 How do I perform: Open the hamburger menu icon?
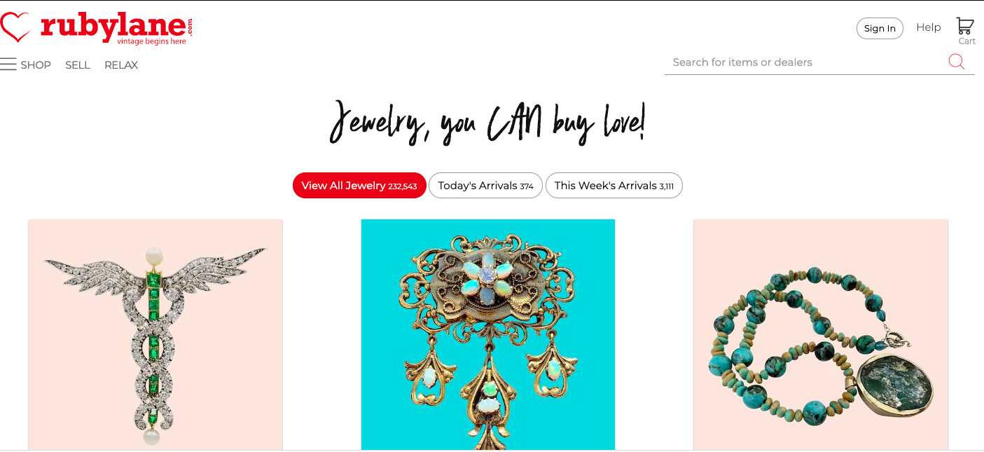tap(8, 64)
